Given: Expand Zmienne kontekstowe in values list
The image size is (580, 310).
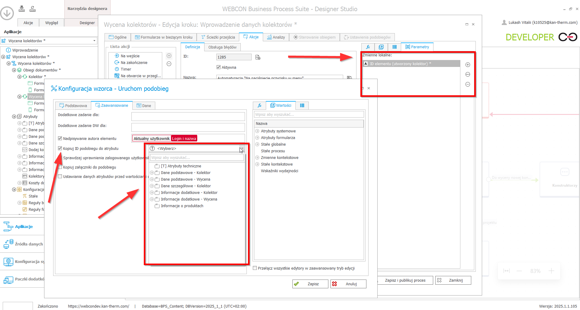Looking at the screenshot, I should [x=257, y=158].
